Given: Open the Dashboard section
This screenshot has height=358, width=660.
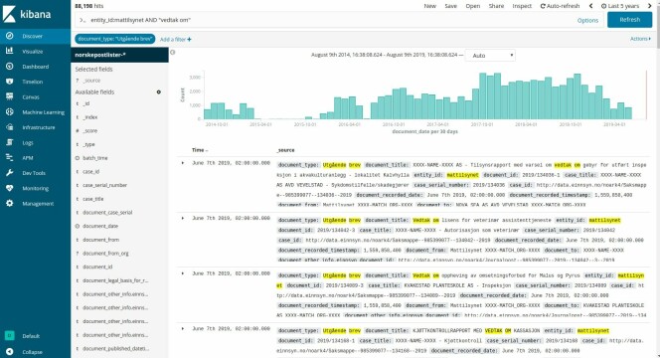Looking at the screenshot, I should 36,67.
